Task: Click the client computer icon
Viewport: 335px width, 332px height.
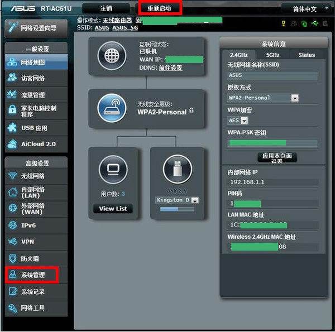Action: pos(113,170)
